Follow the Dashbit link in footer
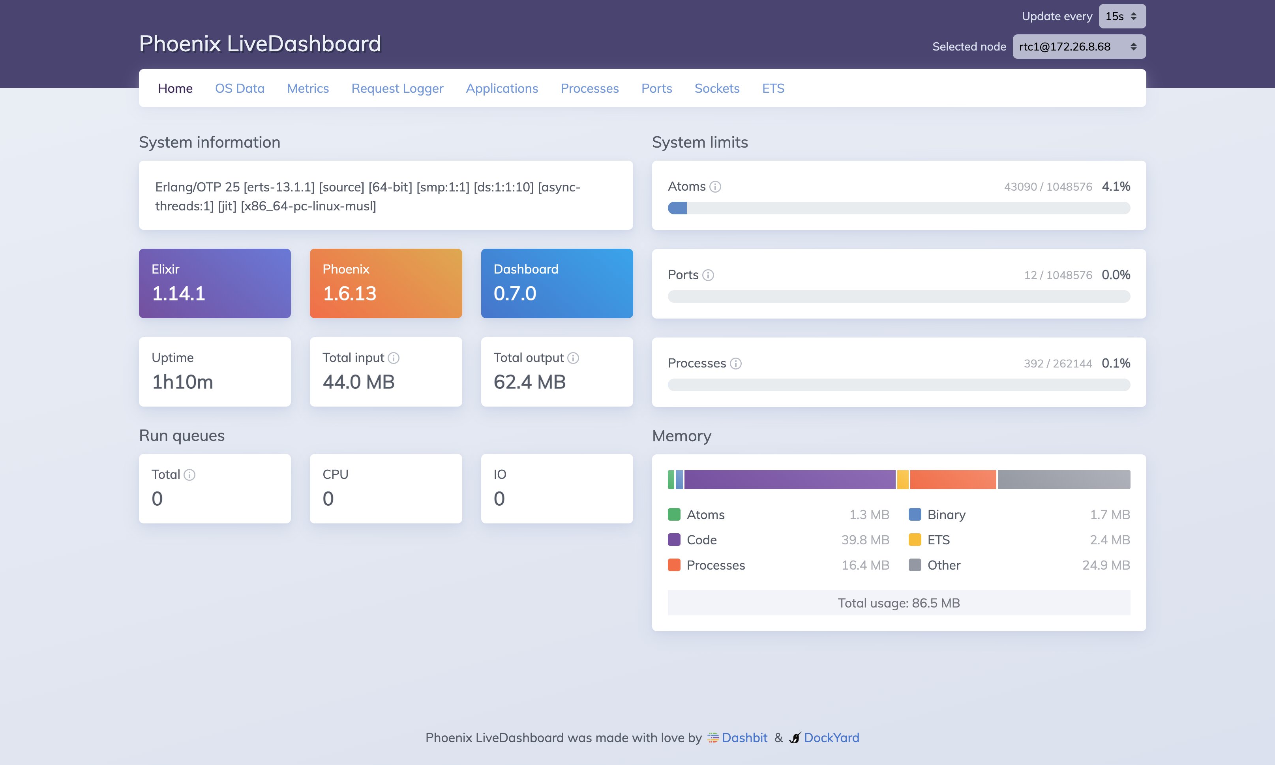1275x765 pixels. coord(744,738)
